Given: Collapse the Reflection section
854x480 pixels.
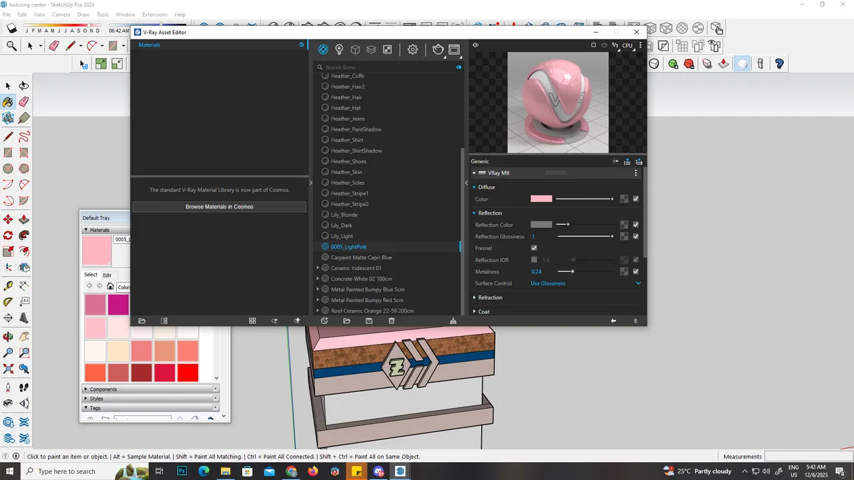Looking at the screenshot, I should click(474, 213).
